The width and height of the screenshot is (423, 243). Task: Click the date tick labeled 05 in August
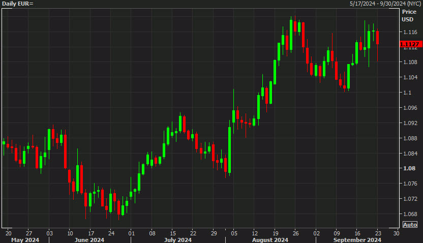(234, 233)
